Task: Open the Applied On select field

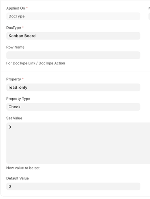Action: (73, 16)
